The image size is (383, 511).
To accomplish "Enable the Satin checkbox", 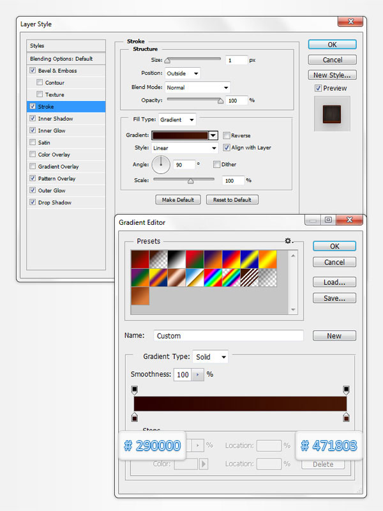I will (33, 142).
